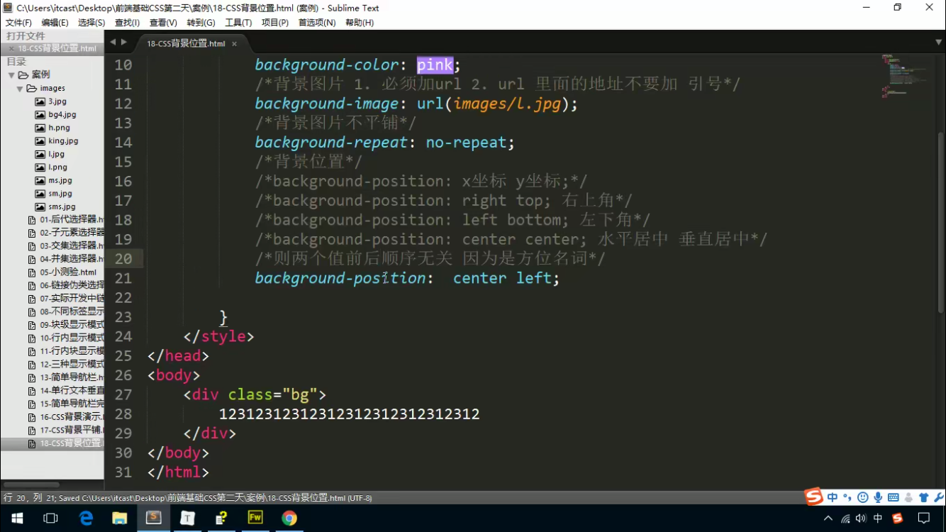The image size is (946, 532).
Task: Open the Sogou skin shirt icon
Action: coord(923,498)
